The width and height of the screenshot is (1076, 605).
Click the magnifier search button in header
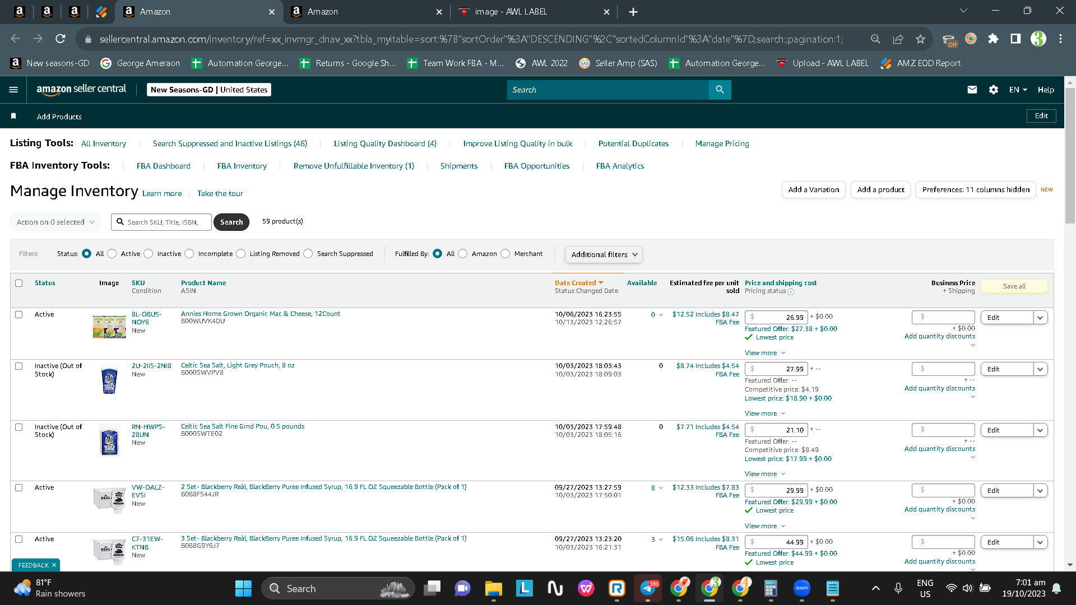click(x=720, y=90)
